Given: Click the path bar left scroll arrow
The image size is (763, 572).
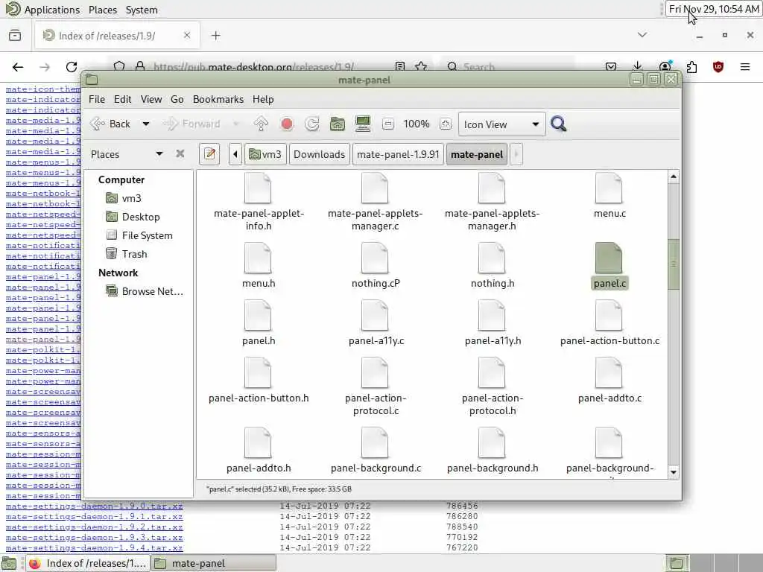Looking at the screenshot, I should click(x=235, y=154).
